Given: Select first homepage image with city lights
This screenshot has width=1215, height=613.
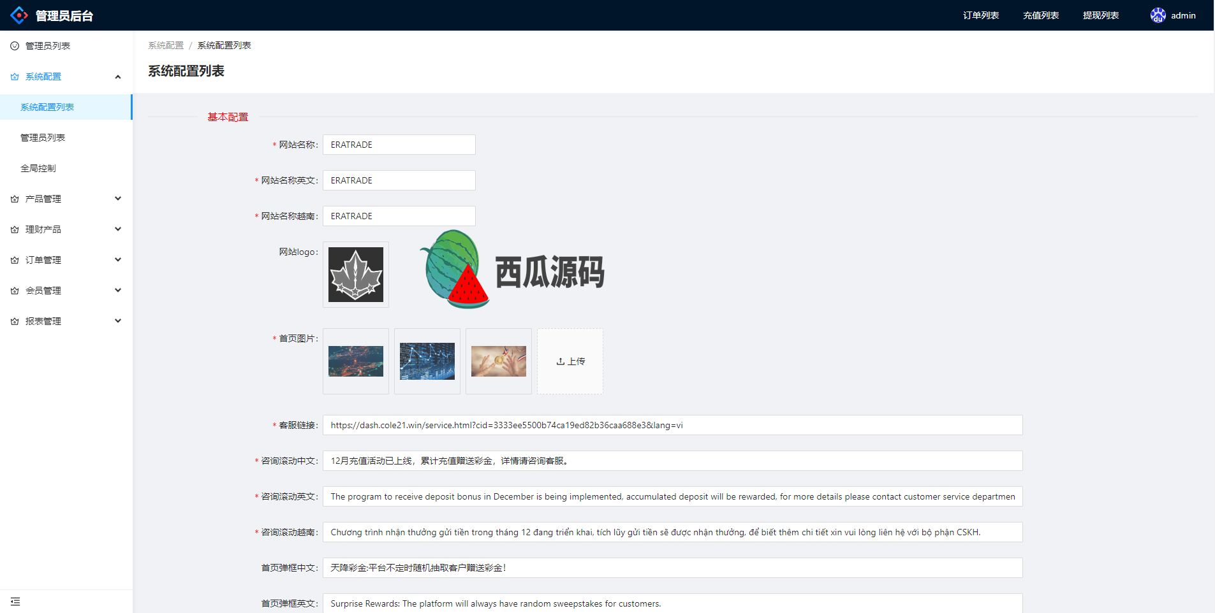Looking at the screenshot, I should [356, 361].
